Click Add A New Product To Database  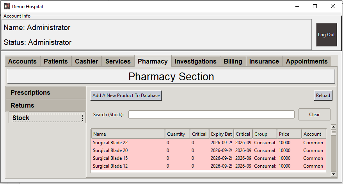pos(126,96)
